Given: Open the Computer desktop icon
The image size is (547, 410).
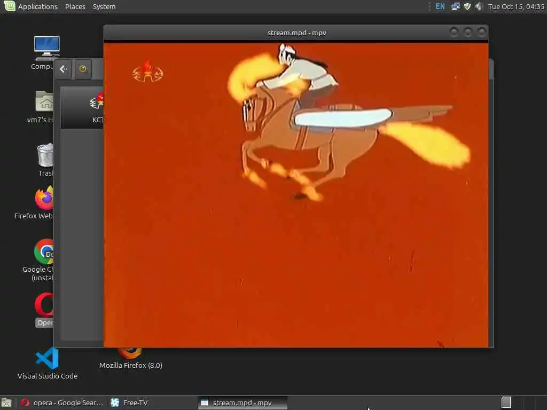Looking at the screenshot, I should (x=47, y=48).
